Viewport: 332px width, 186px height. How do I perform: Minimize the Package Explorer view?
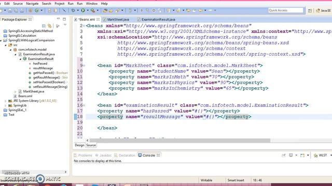click(x=58, y=19)
